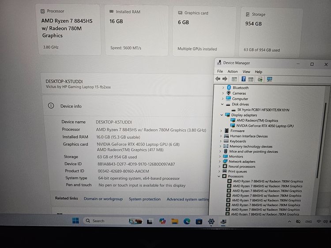Open the View menu in Device Manager
Screen dimensions: 331x248
[x=246, y=71]
